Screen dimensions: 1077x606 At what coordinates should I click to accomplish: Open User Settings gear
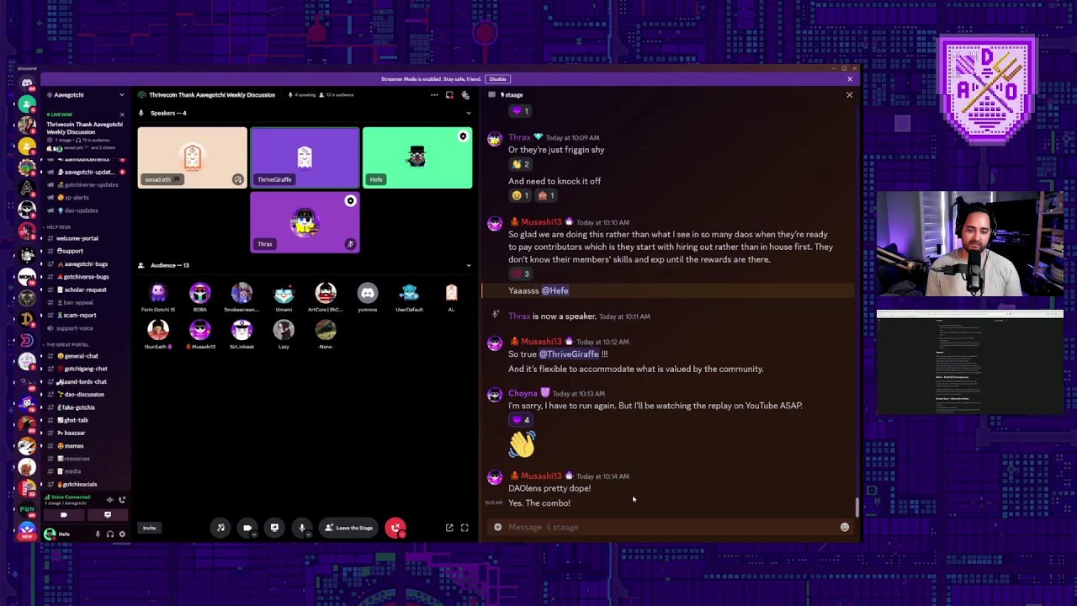tap(122, 534)
